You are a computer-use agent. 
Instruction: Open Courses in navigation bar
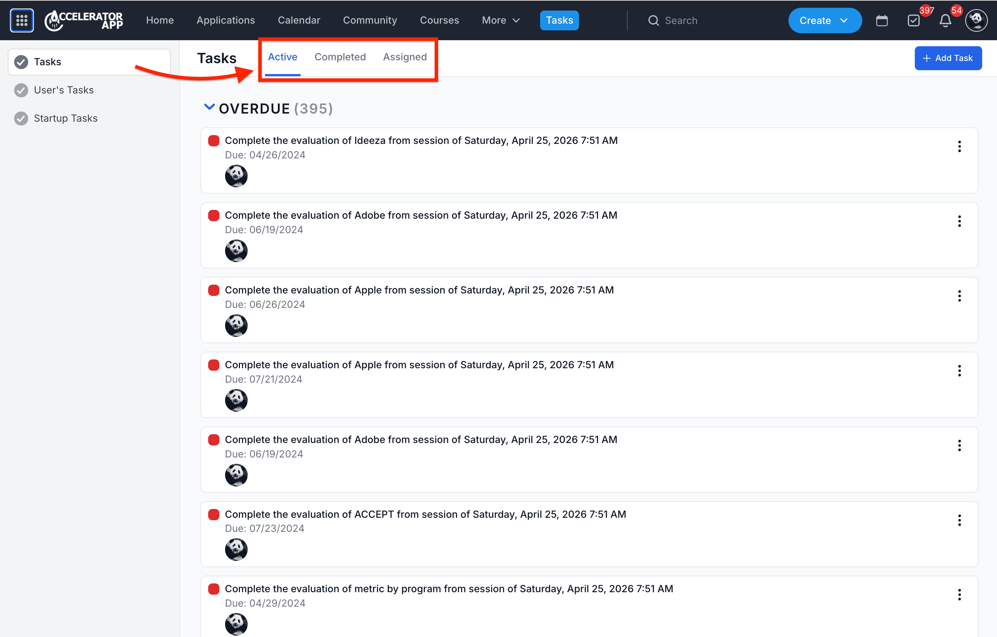439,20
